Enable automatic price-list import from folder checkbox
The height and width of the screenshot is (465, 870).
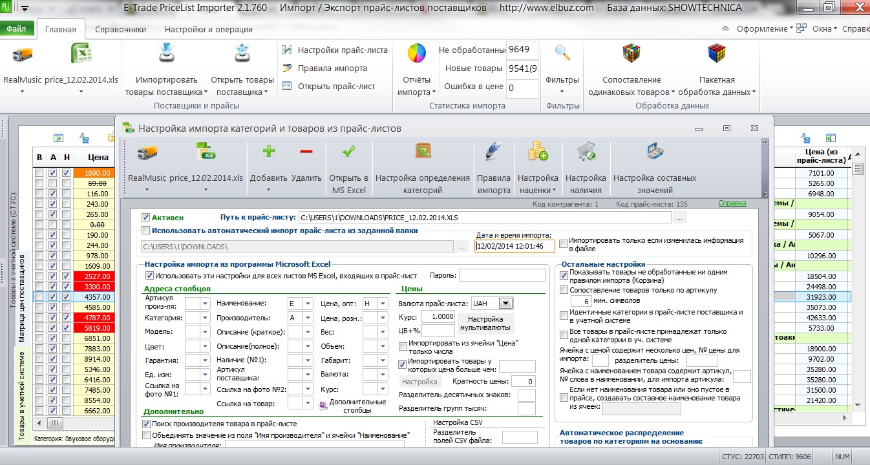coord(146,230)
